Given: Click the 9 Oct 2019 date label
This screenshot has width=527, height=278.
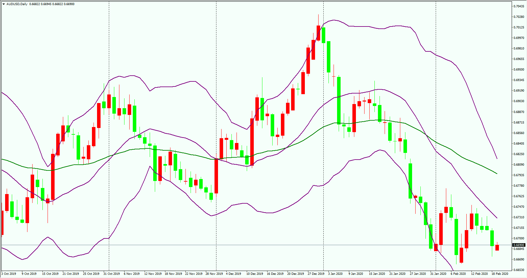Looking at the screenshot, I should (29, 274).
